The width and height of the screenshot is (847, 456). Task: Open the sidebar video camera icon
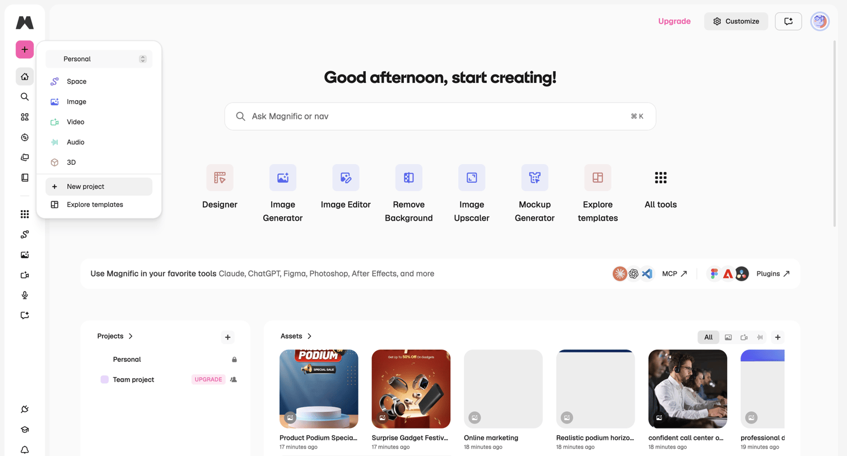pyautogui.click(x=25, y=275)
